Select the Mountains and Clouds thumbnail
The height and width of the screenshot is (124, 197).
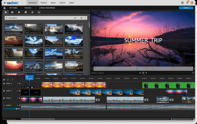54,54
